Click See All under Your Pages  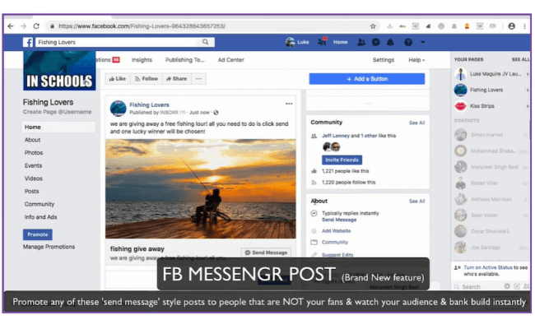(x=520, y=59)
